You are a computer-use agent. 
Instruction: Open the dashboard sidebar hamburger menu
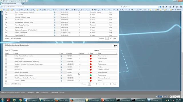pyautogui.click(x=2, y=13)
